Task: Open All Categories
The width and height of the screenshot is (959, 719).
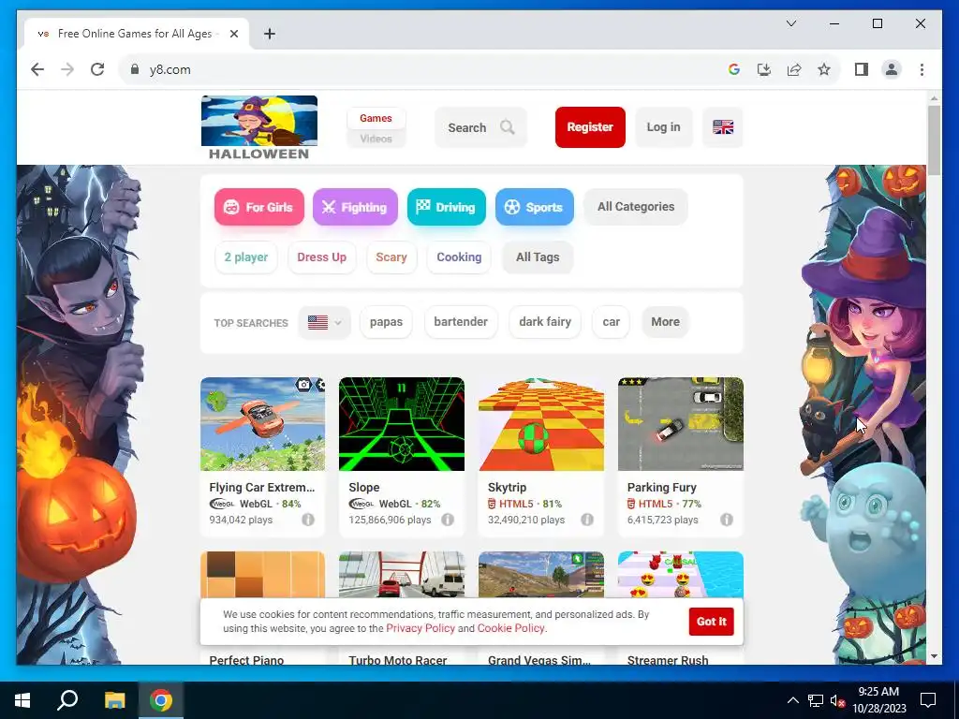Action: [636, 207]
